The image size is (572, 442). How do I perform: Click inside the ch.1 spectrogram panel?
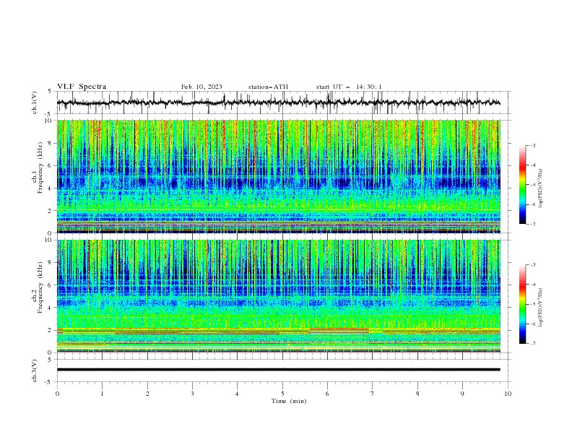point(278,176)
